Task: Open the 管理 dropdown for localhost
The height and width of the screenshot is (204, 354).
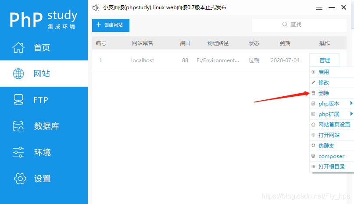Action: [325, 60]
